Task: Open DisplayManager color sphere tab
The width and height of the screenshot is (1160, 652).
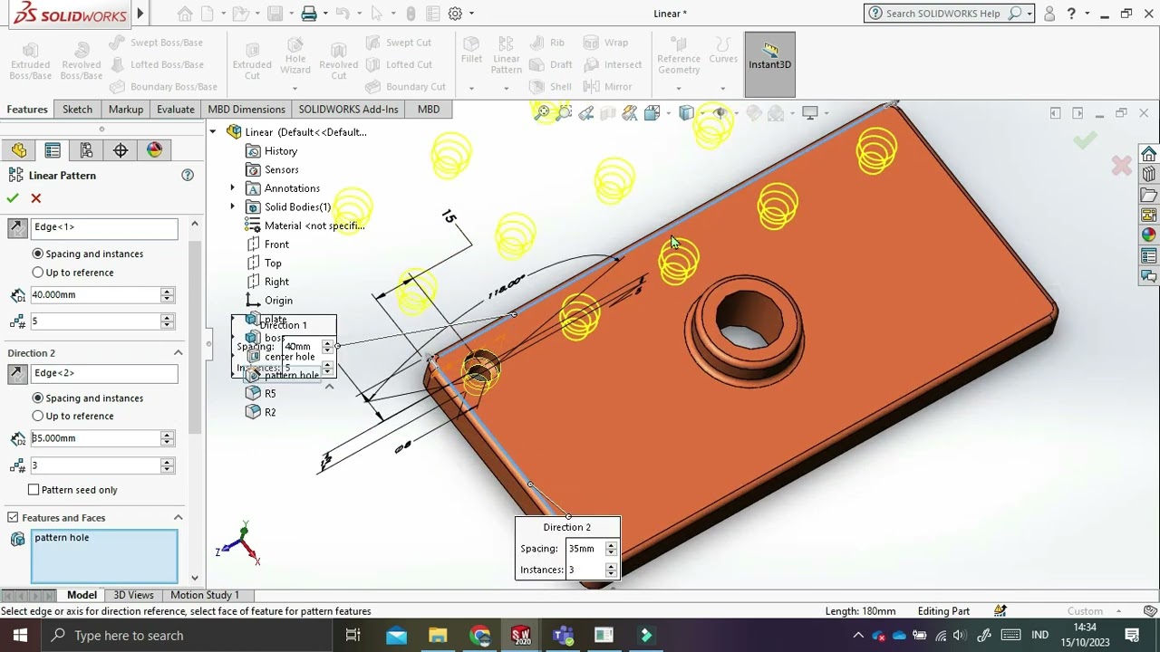Action: click(x=155, y=150)
